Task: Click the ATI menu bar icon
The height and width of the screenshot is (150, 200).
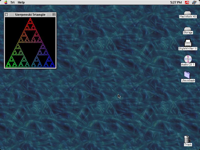Action: pos(187,2)
